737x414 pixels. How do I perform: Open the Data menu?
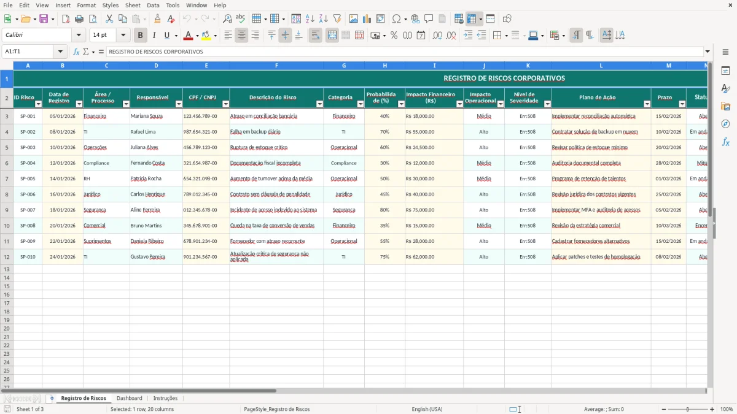153,5
